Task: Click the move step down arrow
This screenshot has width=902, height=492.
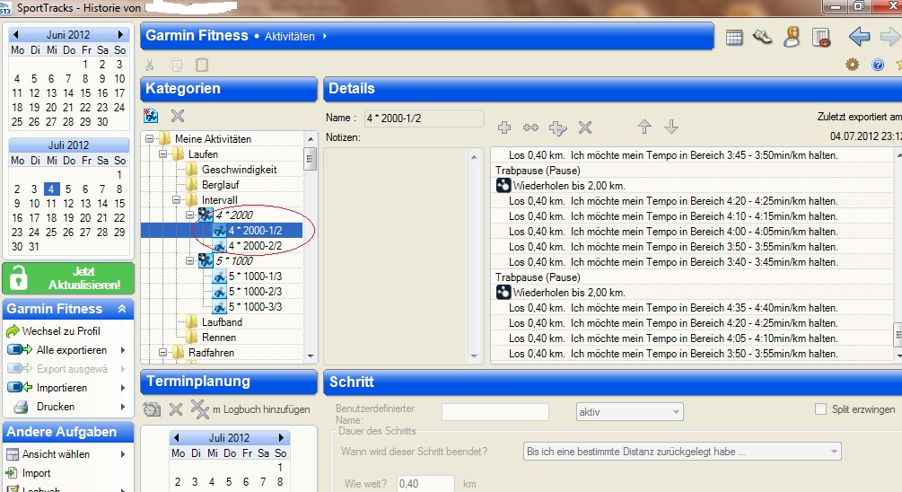Action: tap(671, 127)
